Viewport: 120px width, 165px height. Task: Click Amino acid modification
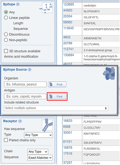[21, 56]
